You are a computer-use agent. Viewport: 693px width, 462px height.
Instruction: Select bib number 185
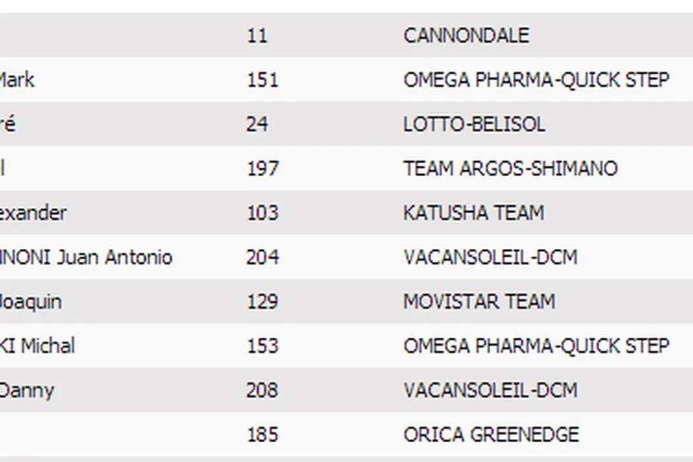click(x=262, y=434)
